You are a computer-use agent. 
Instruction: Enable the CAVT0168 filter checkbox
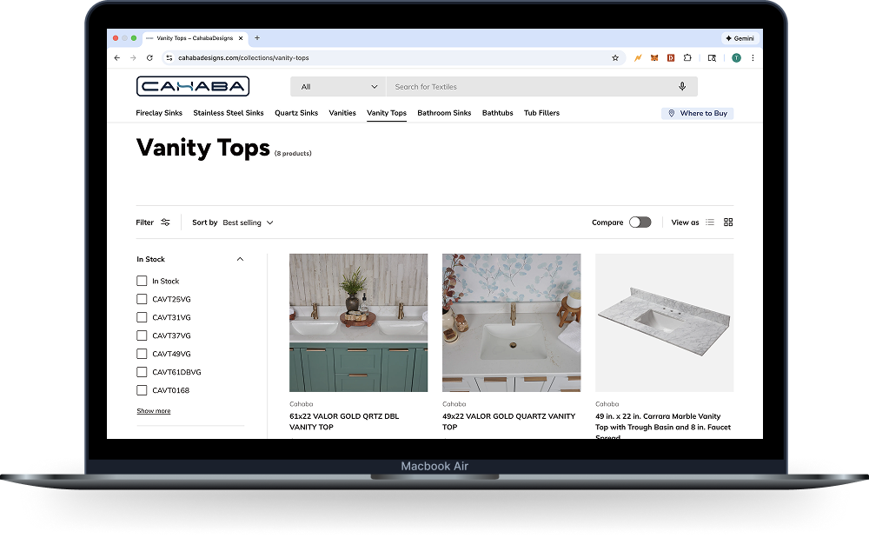pos(142,390)
